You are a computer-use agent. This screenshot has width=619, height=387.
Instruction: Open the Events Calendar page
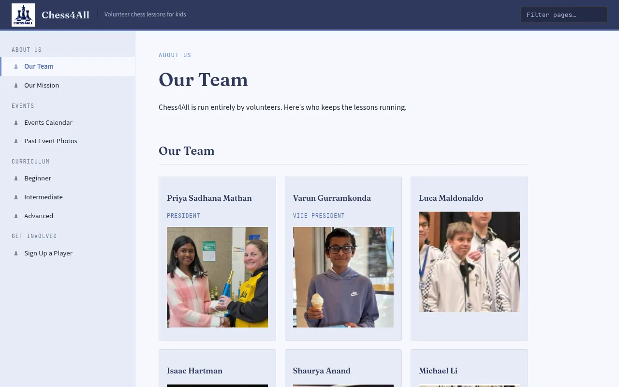coord(68,123)
